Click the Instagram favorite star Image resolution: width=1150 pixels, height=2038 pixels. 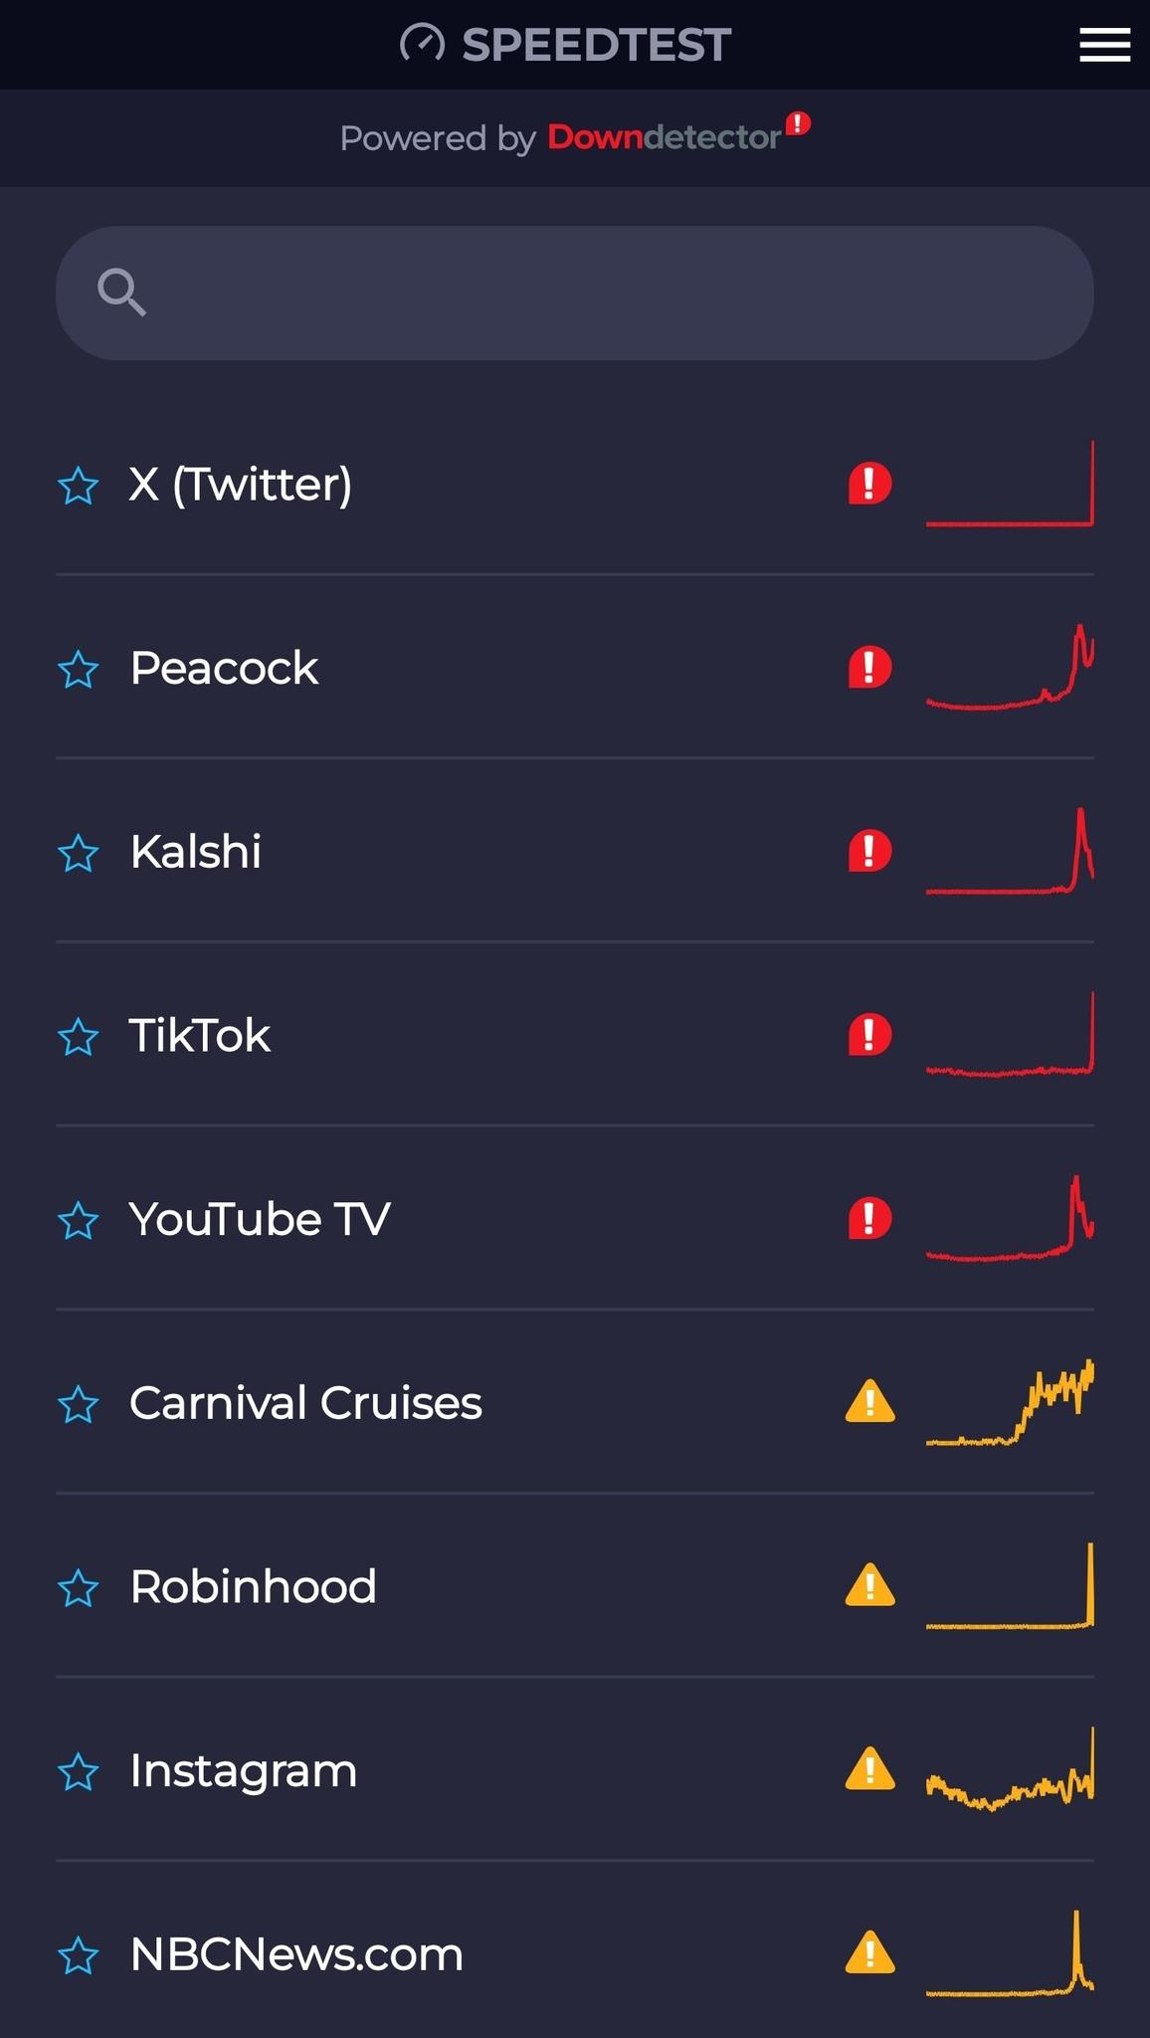79,1772
